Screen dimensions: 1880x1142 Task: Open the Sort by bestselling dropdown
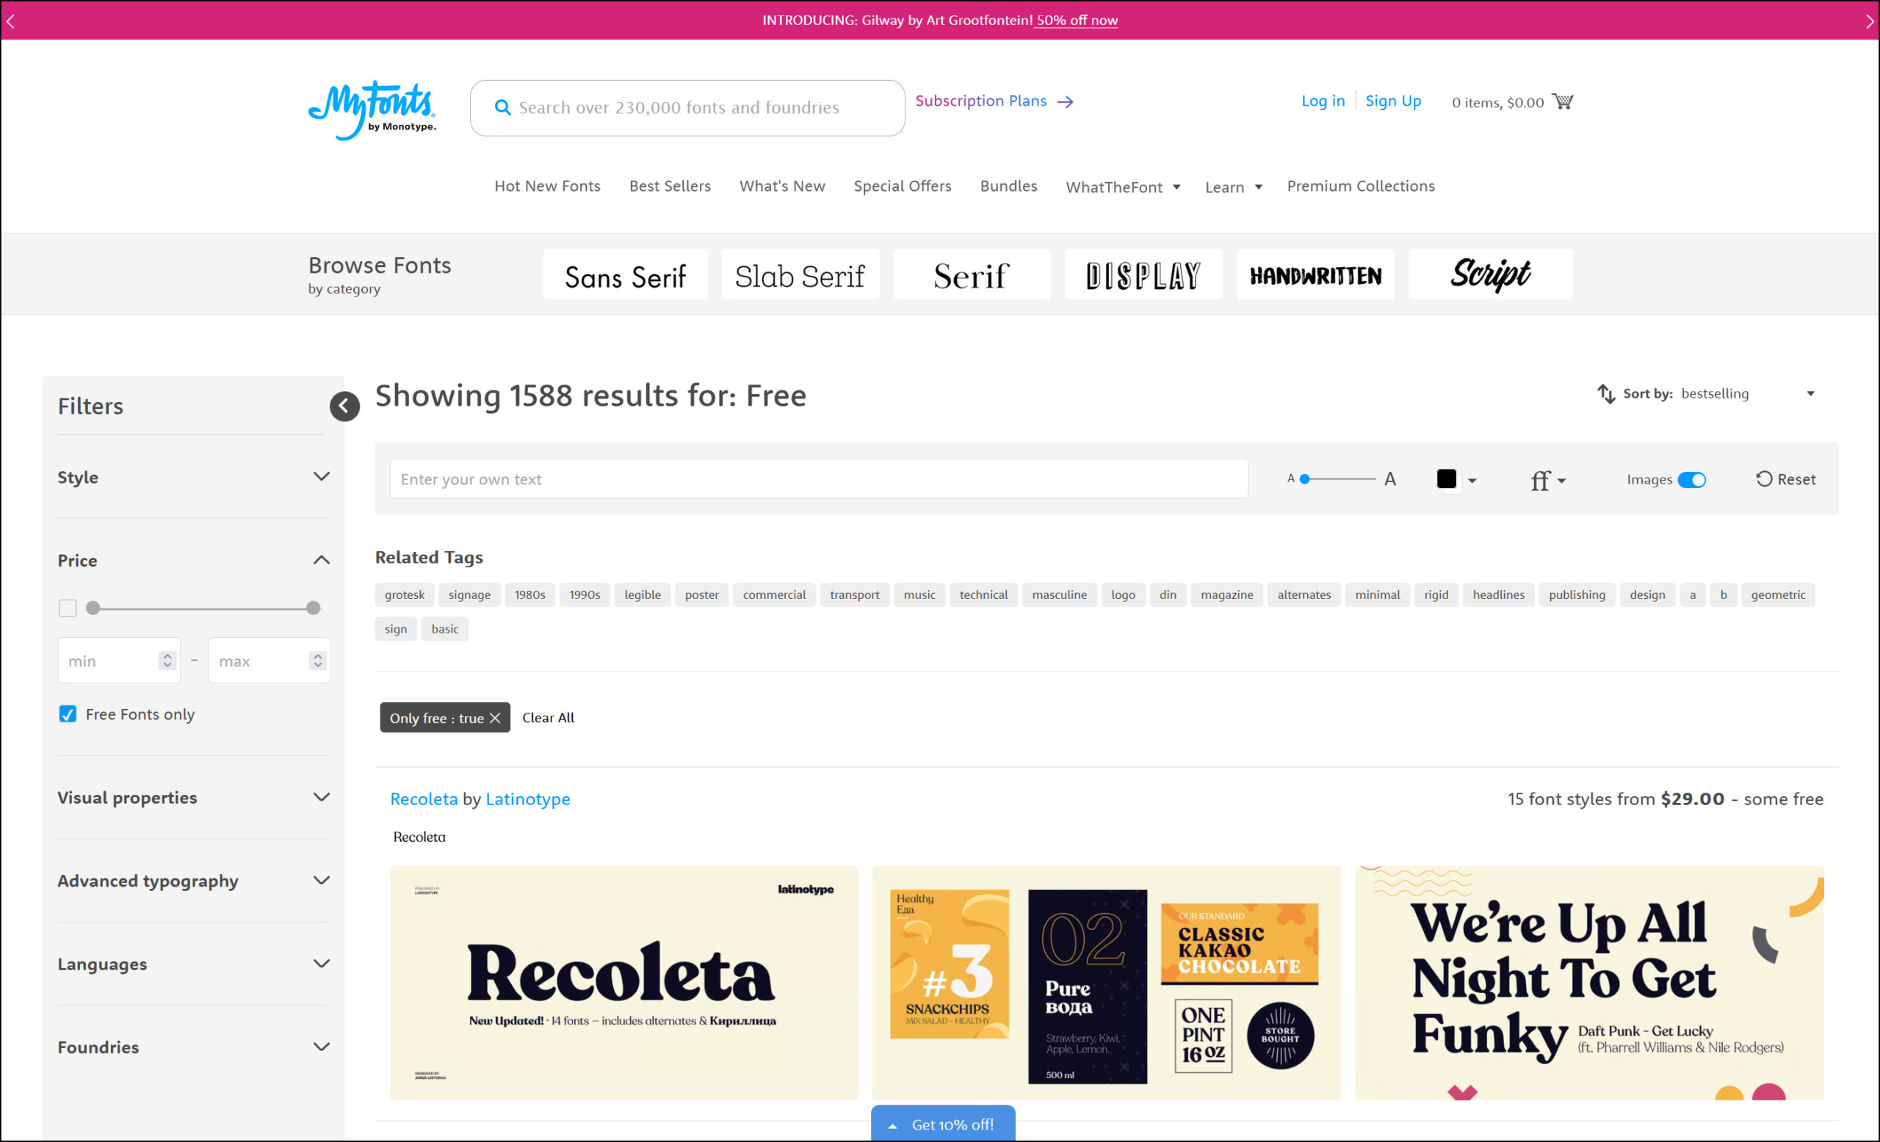click(x=1748, y=393)
